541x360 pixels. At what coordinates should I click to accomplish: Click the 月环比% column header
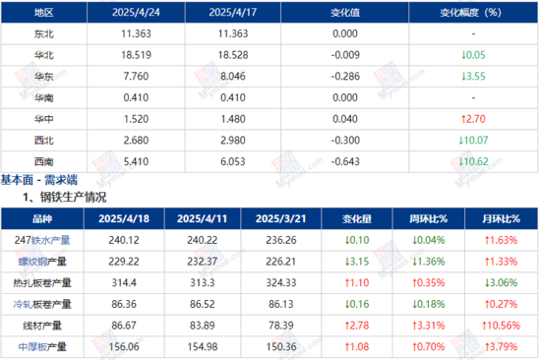coord(501,218)
